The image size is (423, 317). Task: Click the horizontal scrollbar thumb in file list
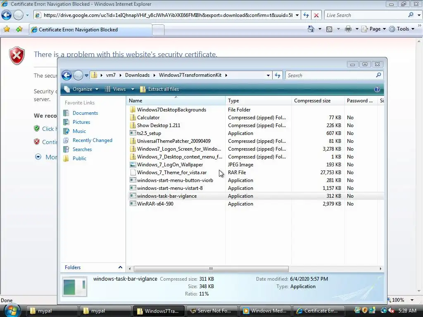(x=211, y=269)
